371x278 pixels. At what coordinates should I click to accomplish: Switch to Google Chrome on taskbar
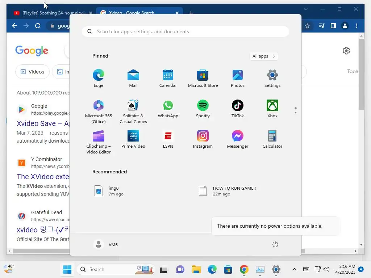244,269
